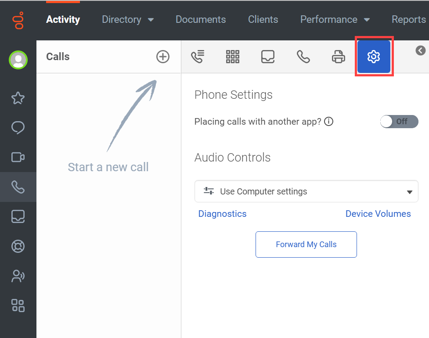Viewport: 429px width, 338px height.
Task: Go to the Documents tab
Action: pos(201,19)
